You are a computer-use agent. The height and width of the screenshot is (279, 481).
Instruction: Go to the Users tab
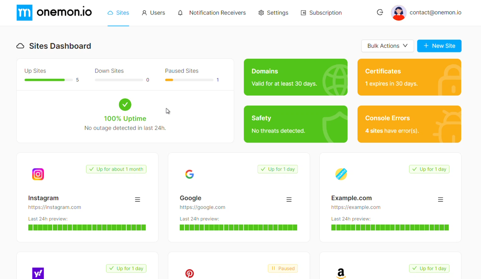point(153,13)
